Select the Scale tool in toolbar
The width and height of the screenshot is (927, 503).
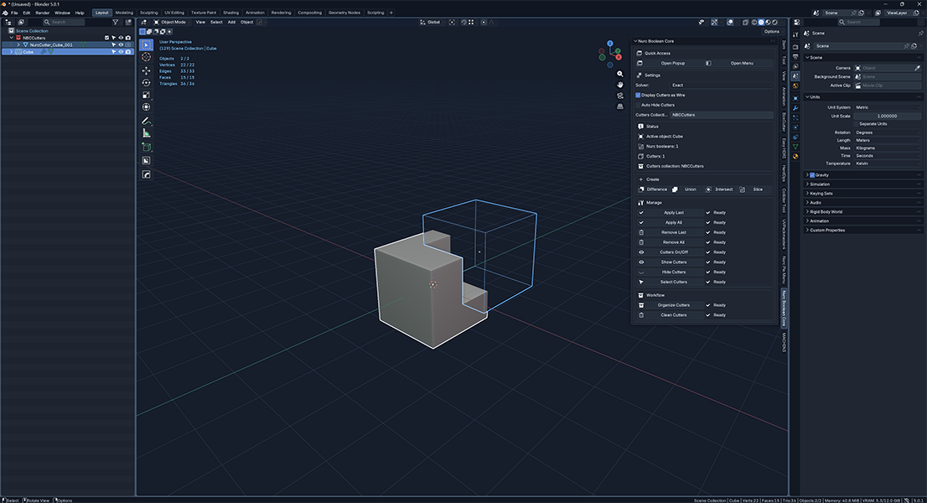tap(146, 96)
